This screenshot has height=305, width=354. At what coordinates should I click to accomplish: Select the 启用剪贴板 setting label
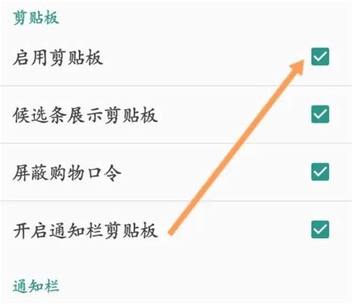coord(58,57)
